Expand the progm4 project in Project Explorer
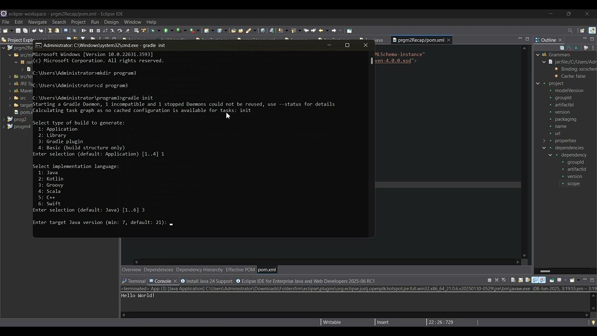 coord(4,126)
